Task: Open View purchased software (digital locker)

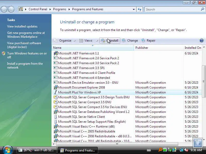Action: (x=24, y=45)
